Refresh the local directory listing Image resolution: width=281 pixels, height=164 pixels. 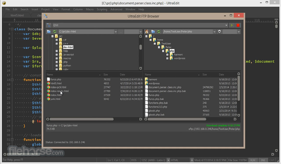pos(54,31)
